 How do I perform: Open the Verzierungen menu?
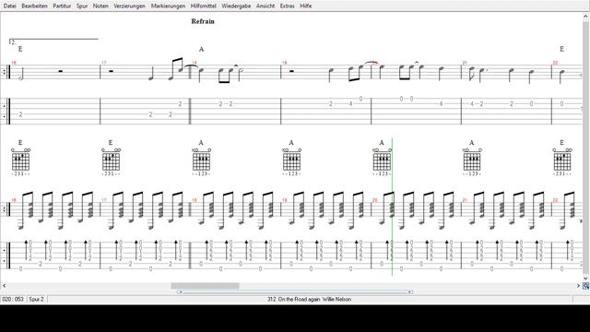[129, 6]
